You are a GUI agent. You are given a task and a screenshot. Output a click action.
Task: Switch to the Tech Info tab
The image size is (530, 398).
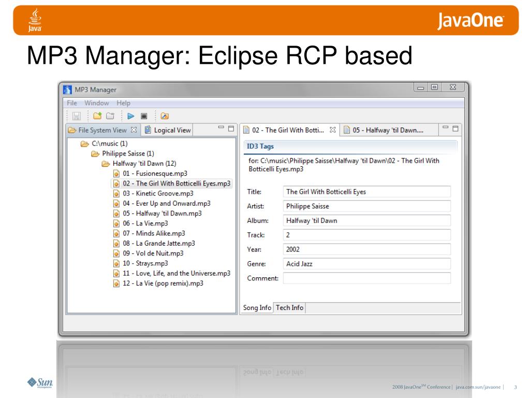pos(289,308)
